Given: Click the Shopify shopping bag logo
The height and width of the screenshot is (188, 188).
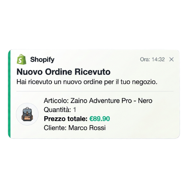Looking at the screenshot, I should point(21,59).
